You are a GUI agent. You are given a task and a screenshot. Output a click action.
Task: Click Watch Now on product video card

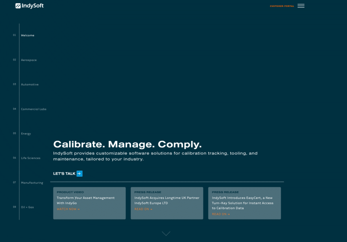tap(68, 209)
